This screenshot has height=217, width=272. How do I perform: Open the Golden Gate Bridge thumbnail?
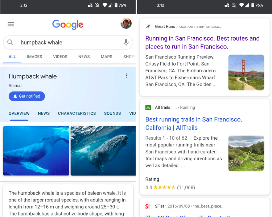pyautogui.click(x=246, y=72)
